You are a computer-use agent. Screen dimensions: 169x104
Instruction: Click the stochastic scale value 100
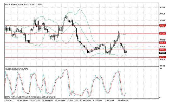[x=161, y=69]
